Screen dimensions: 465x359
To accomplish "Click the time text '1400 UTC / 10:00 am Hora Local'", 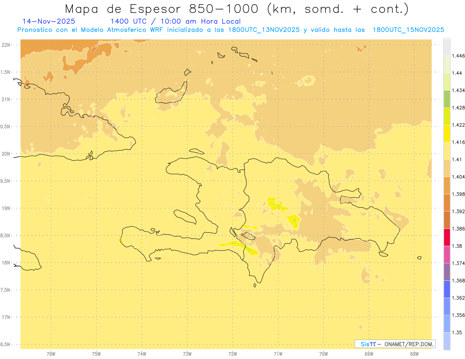I will [176, 21].
